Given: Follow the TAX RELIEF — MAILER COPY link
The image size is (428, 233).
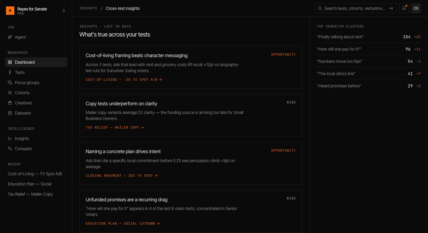Looking at the screenshot, I should click(115, 128).
